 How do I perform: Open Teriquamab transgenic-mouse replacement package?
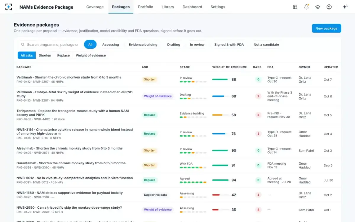pos(72,113)
